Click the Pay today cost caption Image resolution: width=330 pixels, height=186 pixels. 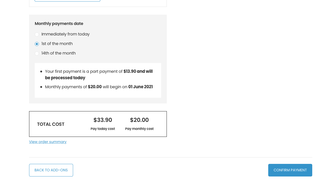tap(103, 129)
